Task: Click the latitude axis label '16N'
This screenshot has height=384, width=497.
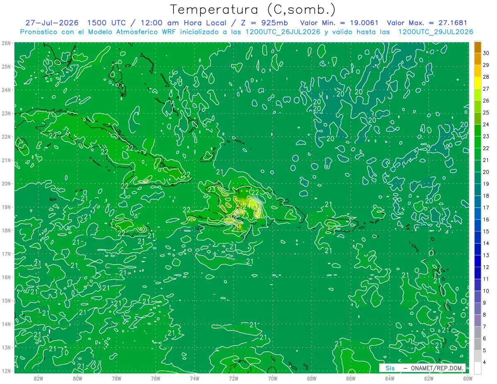Action: click(6, 277)
